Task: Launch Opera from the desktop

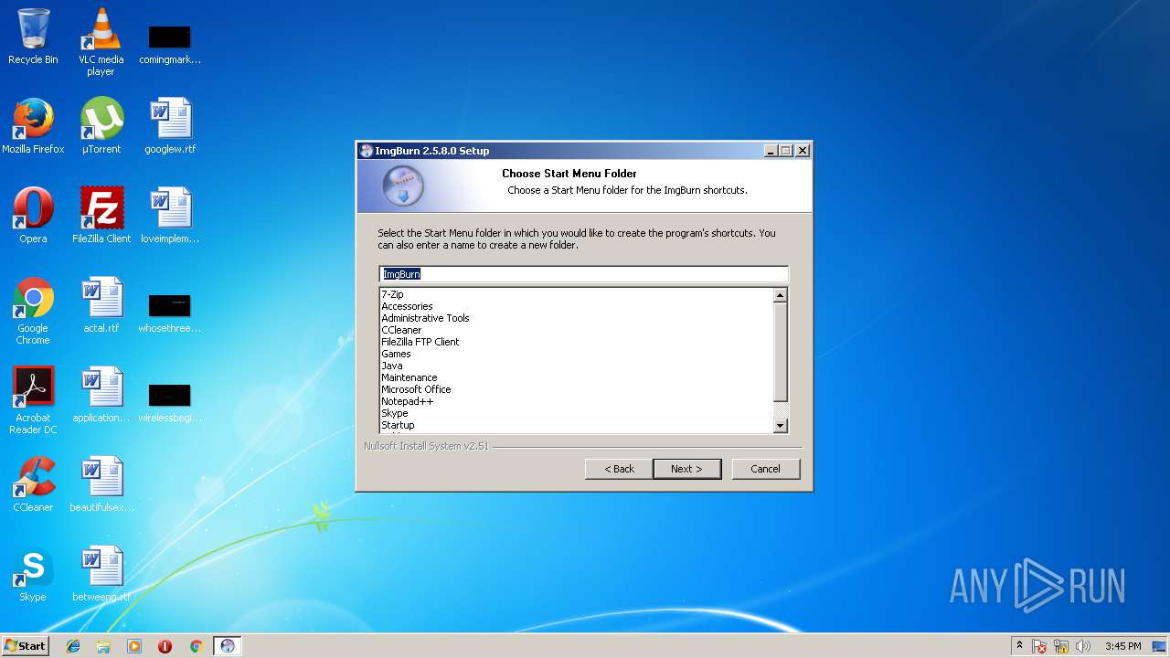Action: click(x=33, y=216)
